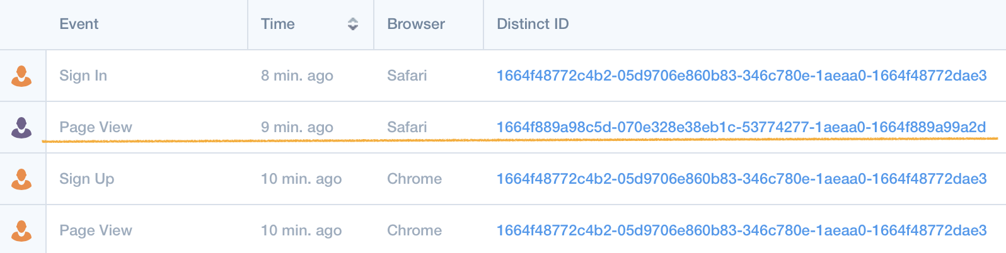
Task: Open the Distinct ID link ending in 1664f889a99a2d
Action: click(x=741, y=127)
